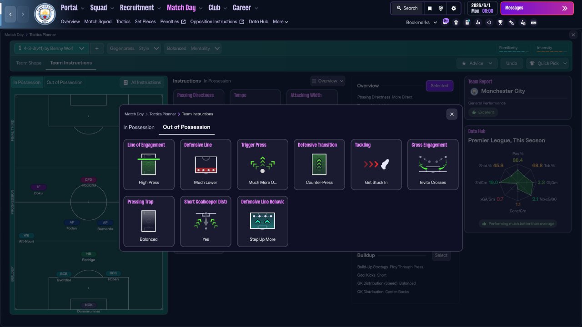
Task: Open the More dropdown in sub-navigation
Action: 281,21
